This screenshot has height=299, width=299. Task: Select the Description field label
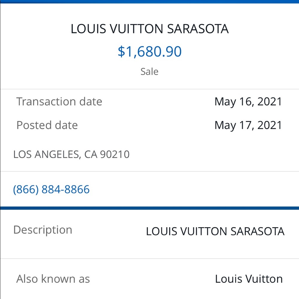43,230
